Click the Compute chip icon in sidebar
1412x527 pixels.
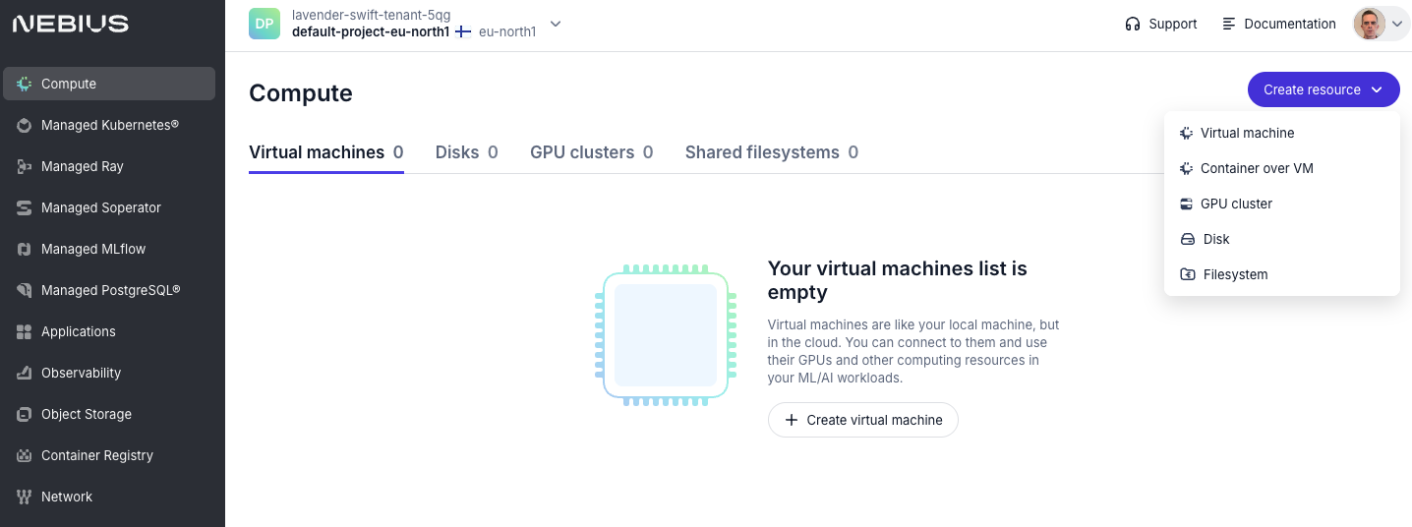[25, 84]
